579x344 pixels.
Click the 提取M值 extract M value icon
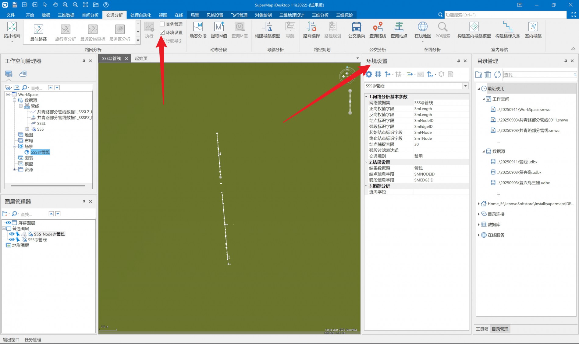219,27
